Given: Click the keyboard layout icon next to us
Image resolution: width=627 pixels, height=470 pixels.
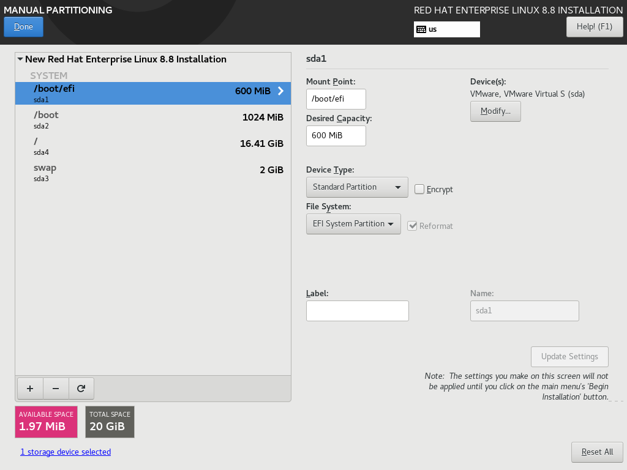Looking at the screenshot, I should 421,29.
